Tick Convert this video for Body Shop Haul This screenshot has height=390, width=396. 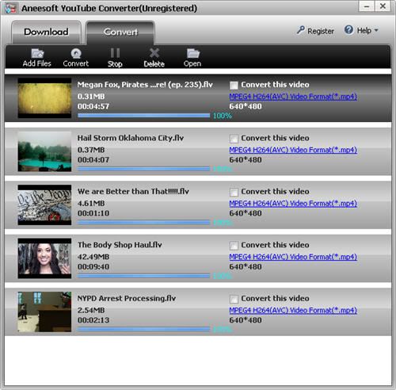coord(234,246)
